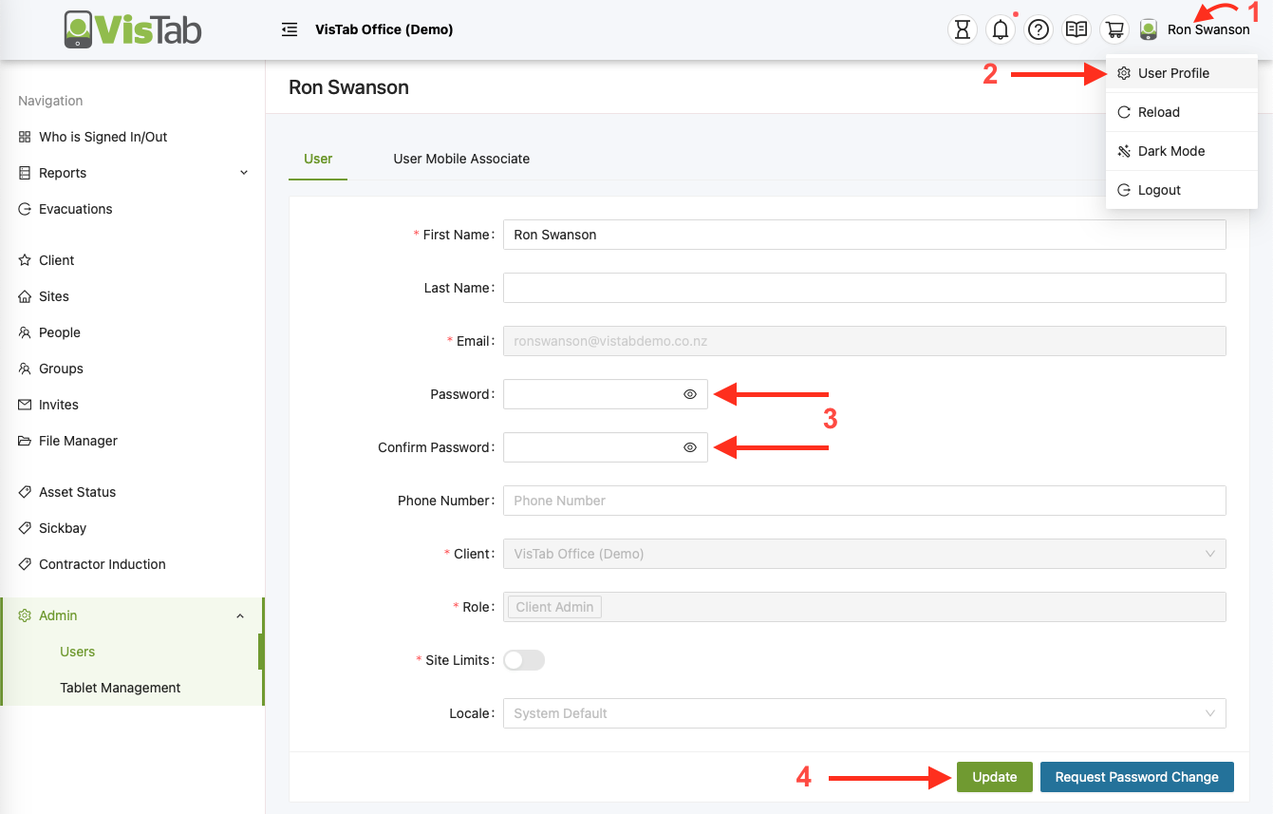Toggle the Site Limits switch
Screen dimensions: 1273x814
[524, 660]
